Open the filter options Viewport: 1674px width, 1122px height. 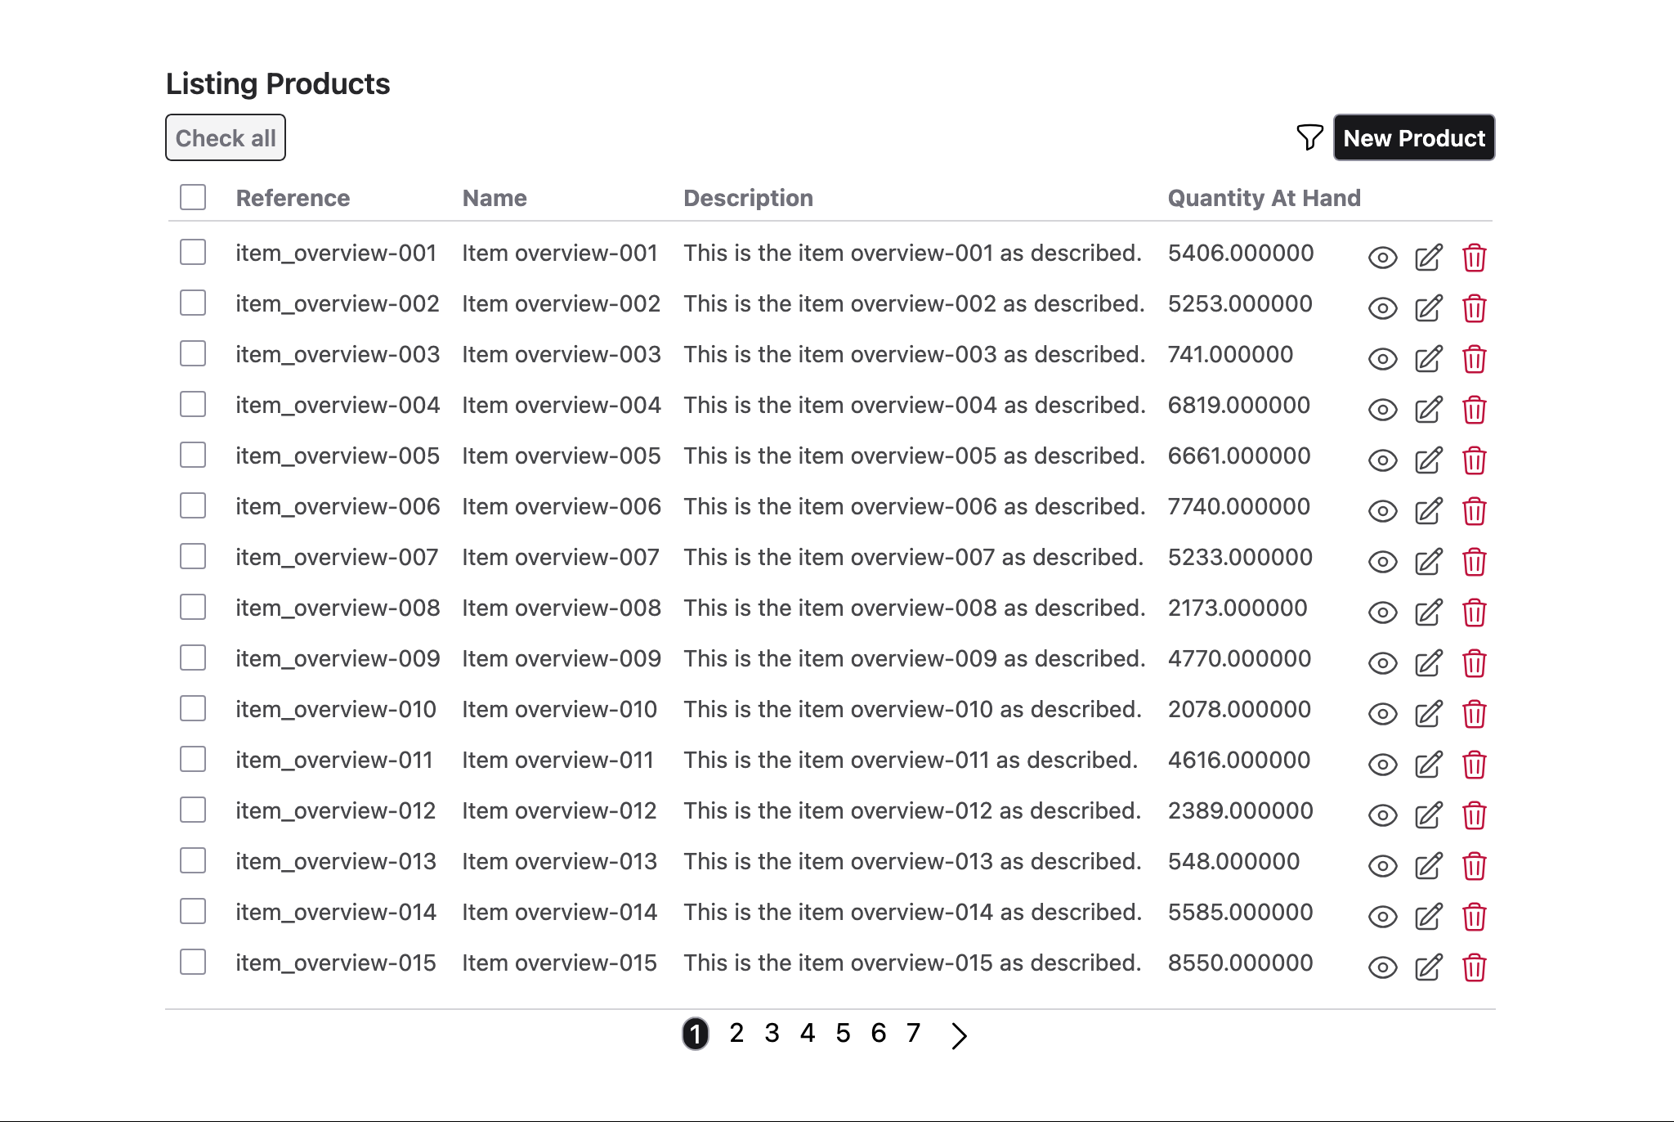(x=1309, y=137)
